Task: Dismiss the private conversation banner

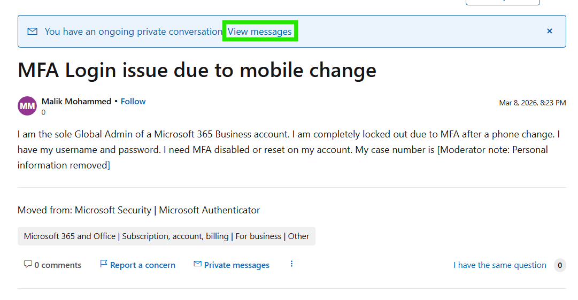Action: tap(549, 32)
